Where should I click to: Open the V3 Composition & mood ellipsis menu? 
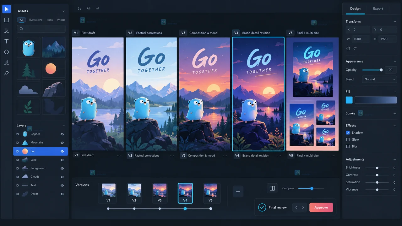coord(225,156)
